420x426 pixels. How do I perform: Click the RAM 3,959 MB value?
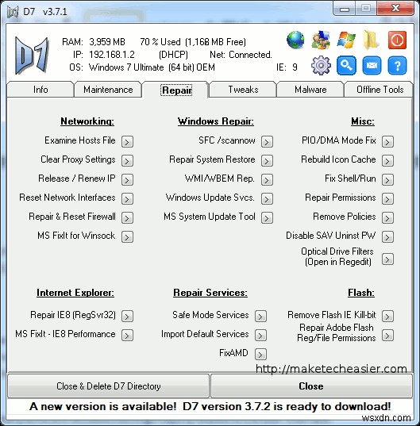click(x=107, y=42)
